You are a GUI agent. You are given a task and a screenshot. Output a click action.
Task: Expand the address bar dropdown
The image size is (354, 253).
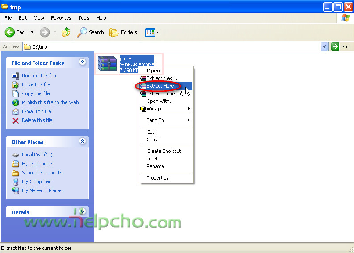(x=324, y=46)
